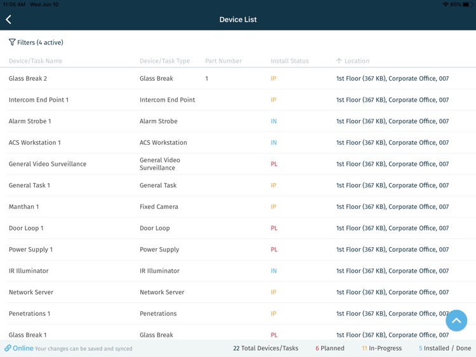Open the Glass Break 2 row

[x=238, y=78]
